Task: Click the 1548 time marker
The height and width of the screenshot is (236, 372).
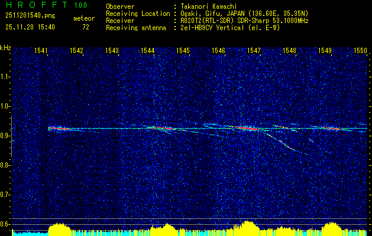Action: click(289, 50)
